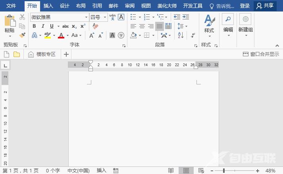Click the Increase Indent icon

(x=186, y=17)
